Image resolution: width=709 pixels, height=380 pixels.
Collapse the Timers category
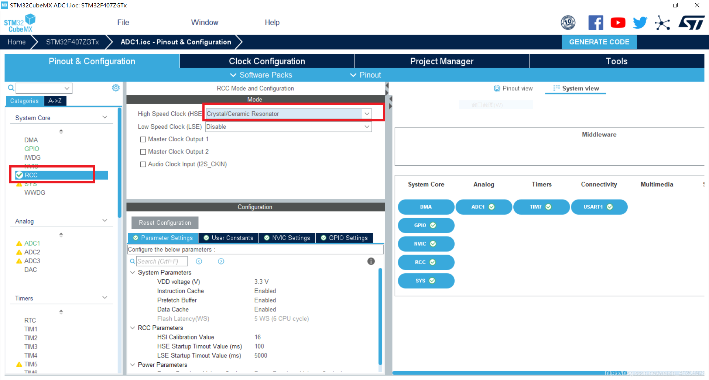click(x=105, y=298)
